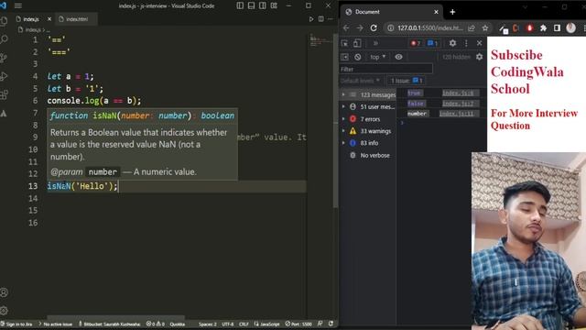Open a new browser tab
Image resolution: width=586 pixels, height=330 pixels.
pos(452,12)
